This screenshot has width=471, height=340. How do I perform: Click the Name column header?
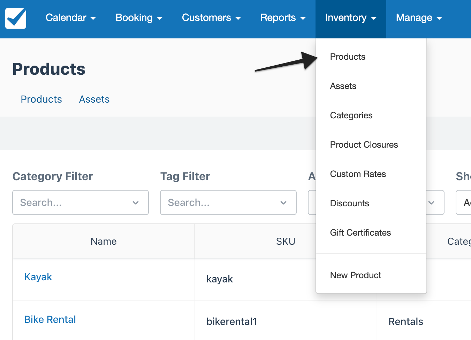tap(104, 241)
